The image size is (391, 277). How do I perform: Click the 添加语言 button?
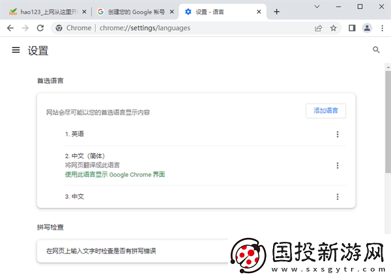pos(326,111)
